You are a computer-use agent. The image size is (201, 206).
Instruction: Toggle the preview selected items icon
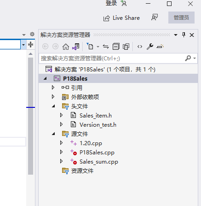tap(160, 47)
